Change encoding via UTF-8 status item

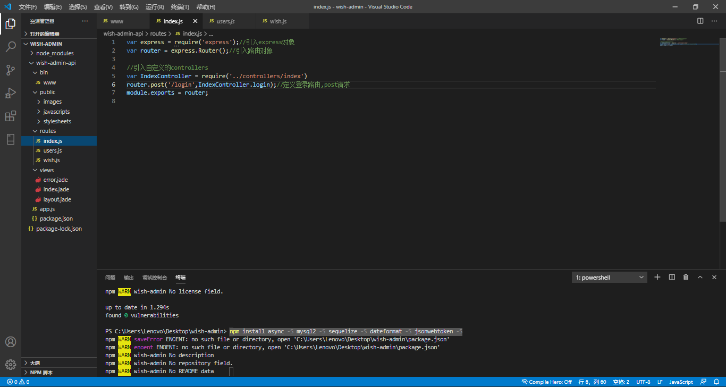643,382
